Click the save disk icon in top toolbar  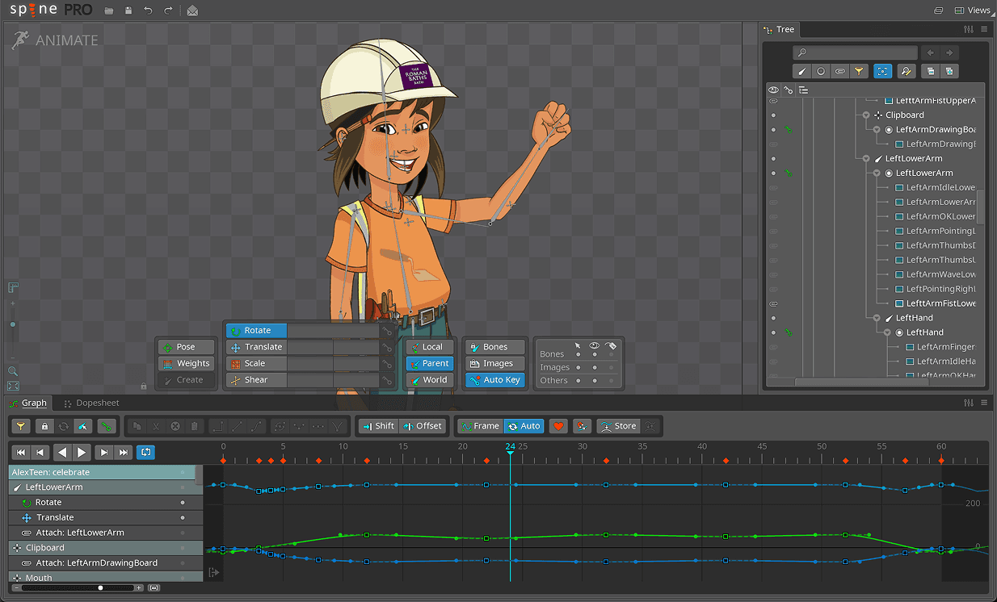(x=128, y=10)
